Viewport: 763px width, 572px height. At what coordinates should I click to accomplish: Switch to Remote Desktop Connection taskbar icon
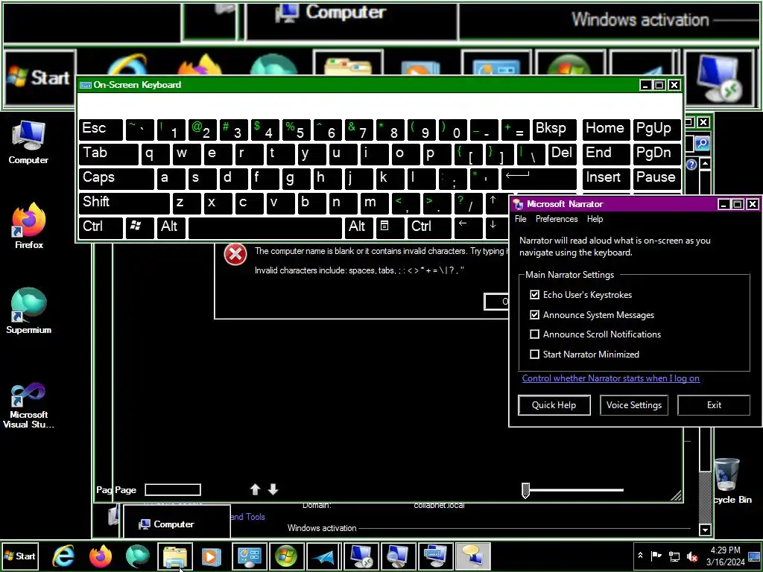[x=361, y=556]
